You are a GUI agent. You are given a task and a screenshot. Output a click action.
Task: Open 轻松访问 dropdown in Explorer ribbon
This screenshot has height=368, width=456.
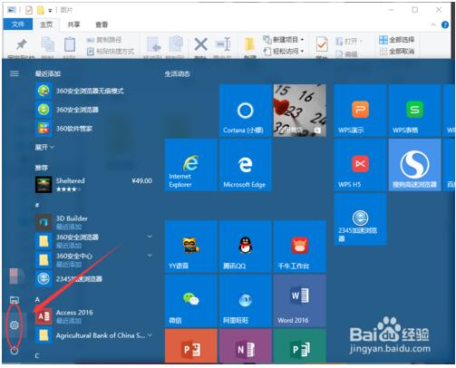click(x=283, y=51)
